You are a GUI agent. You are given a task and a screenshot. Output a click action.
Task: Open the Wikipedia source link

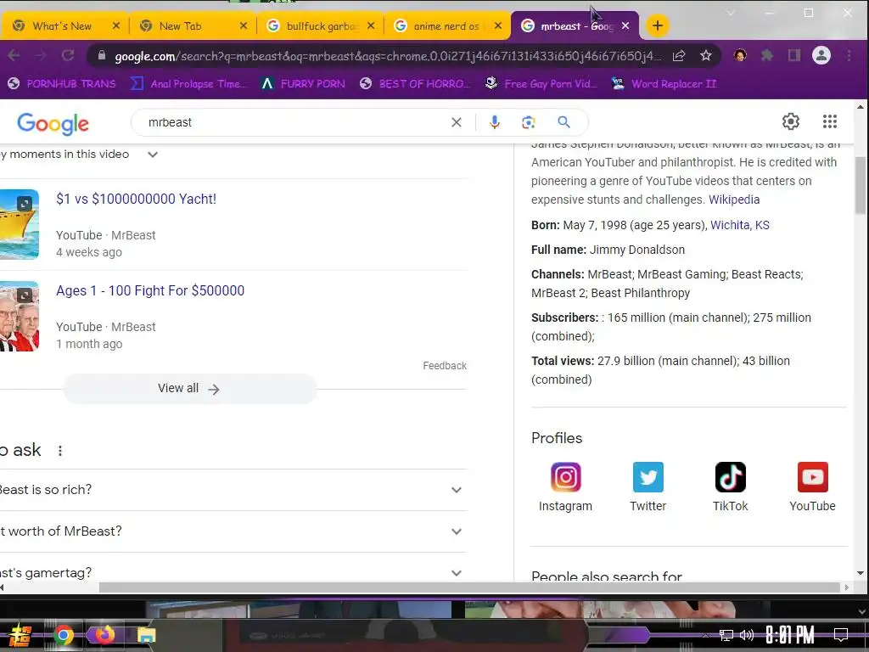734,200
